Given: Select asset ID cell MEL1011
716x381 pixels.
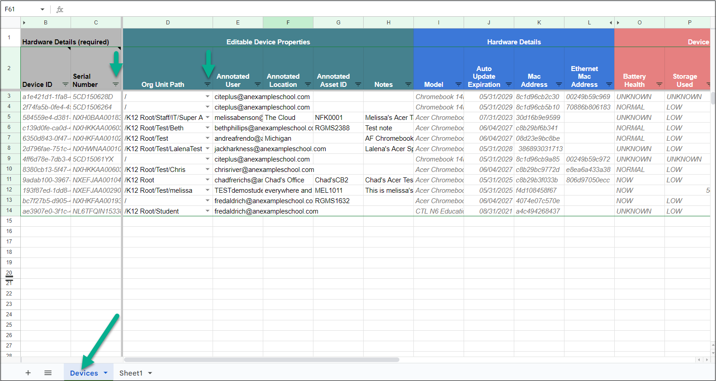Looking at the screenshot, I should point(338,190).
